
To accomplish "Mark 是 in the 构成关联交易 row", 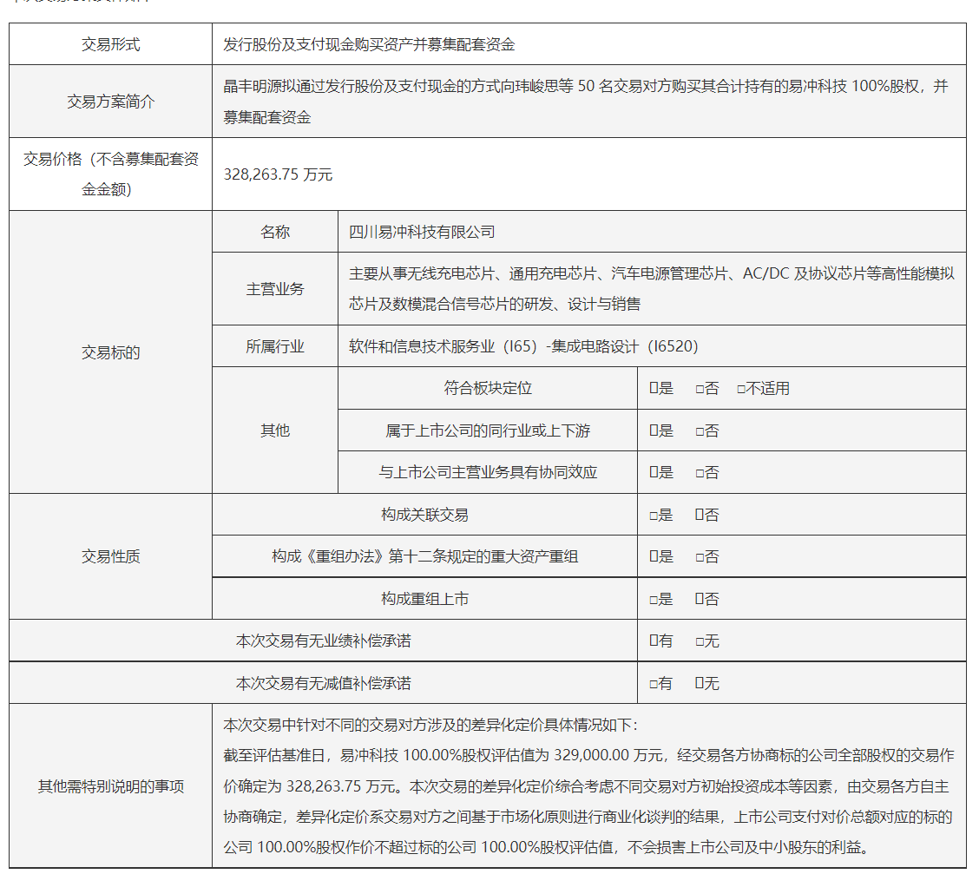I will 653,516.
